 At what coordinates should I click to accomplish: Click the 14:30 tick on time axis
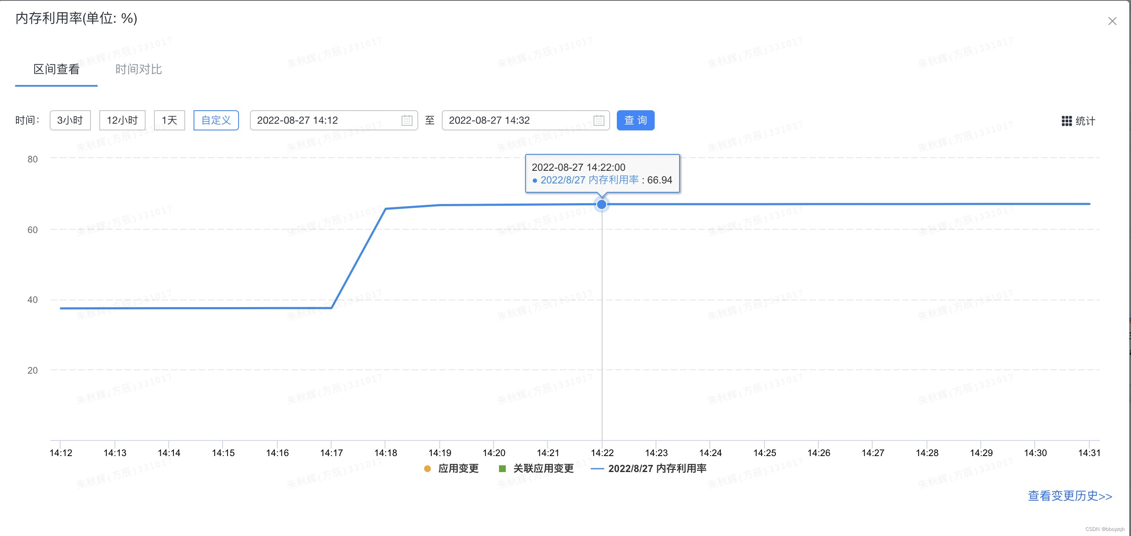[1035, 453]
